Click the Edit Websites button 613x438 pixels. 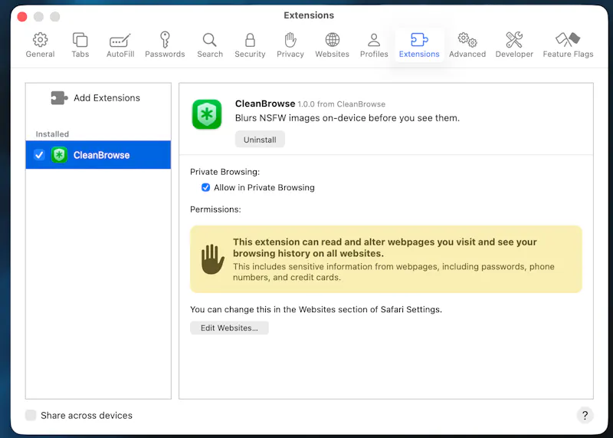229,328
